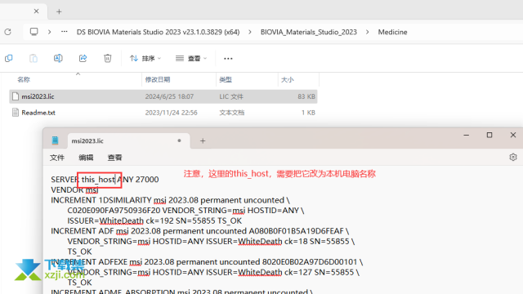The image size is (523, 294).
Task: Click the This PC monitor icon
Action: 34,32
